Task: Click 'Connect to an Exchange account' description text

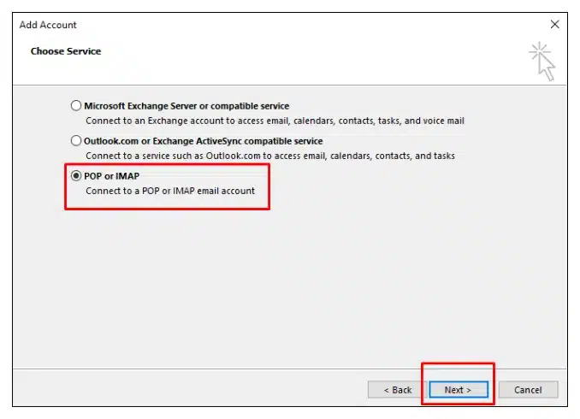Action: 275,121
